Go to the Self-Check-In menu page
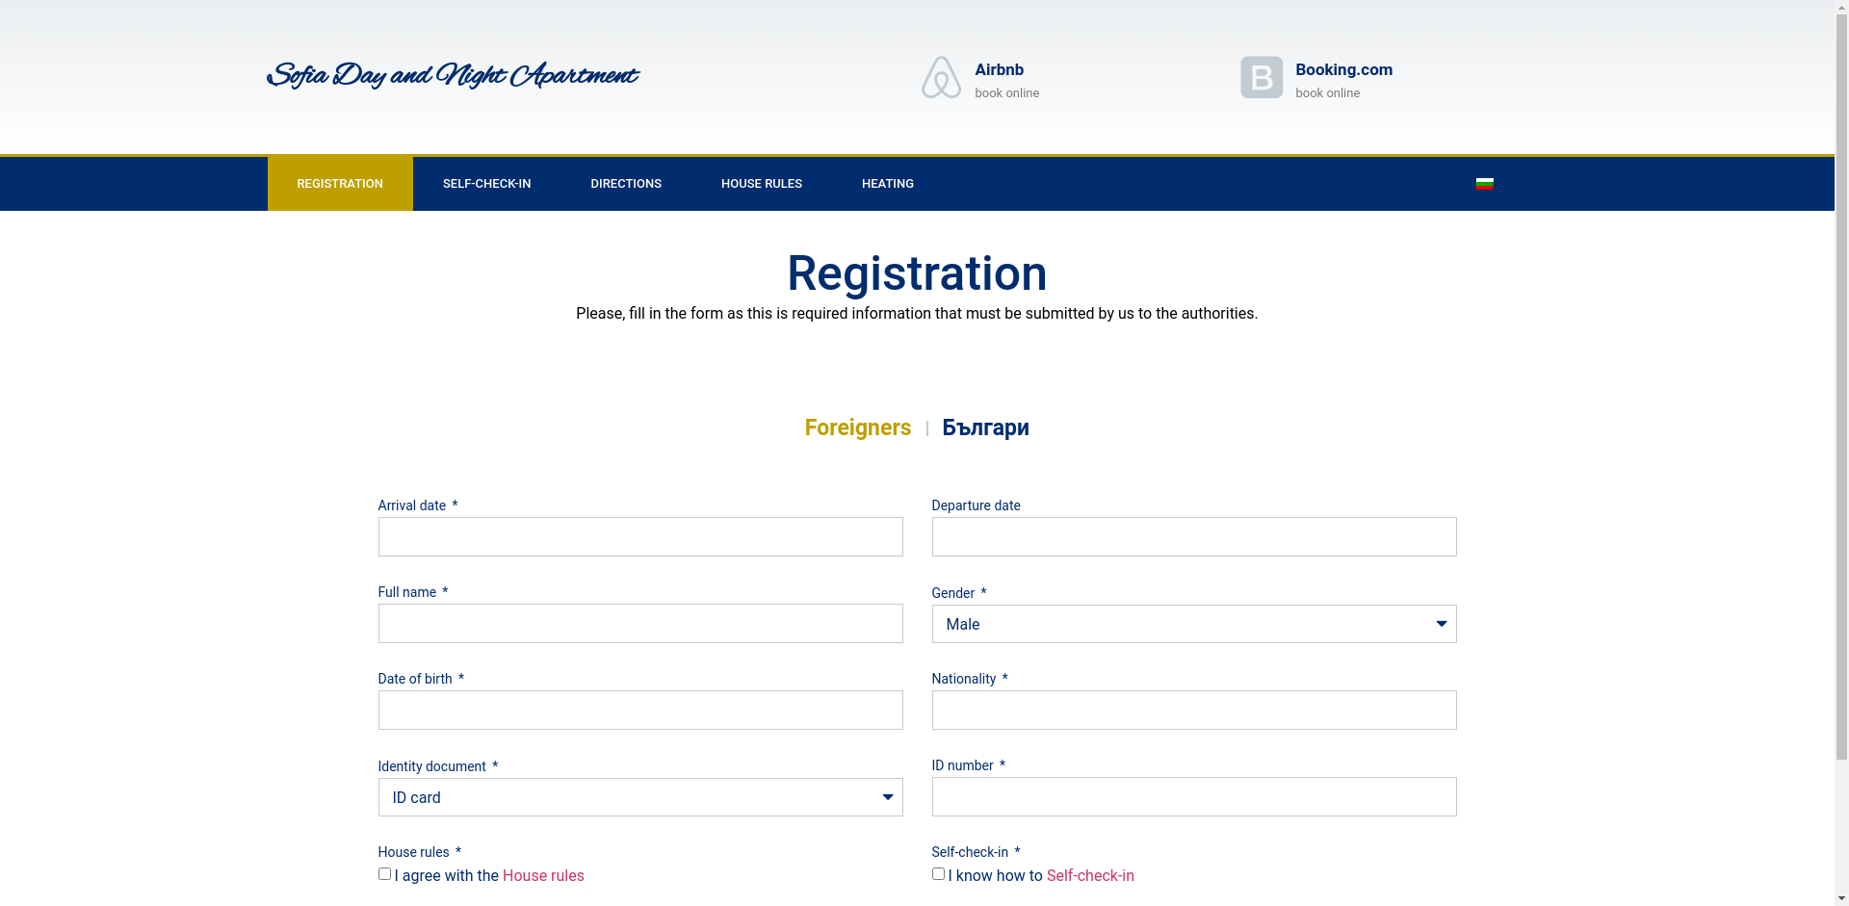 pos(486,184)
